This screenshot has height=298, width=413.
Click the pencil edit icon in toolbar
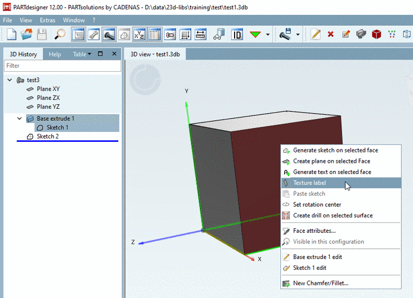pos(316,34)
